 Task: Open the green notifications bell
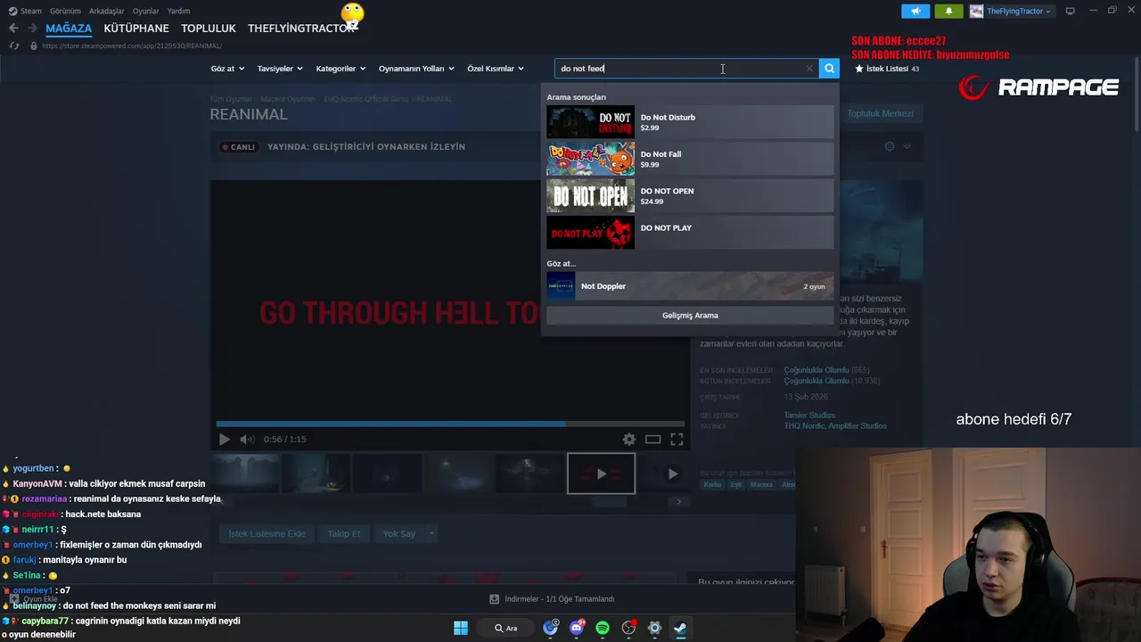pos(948,11)
